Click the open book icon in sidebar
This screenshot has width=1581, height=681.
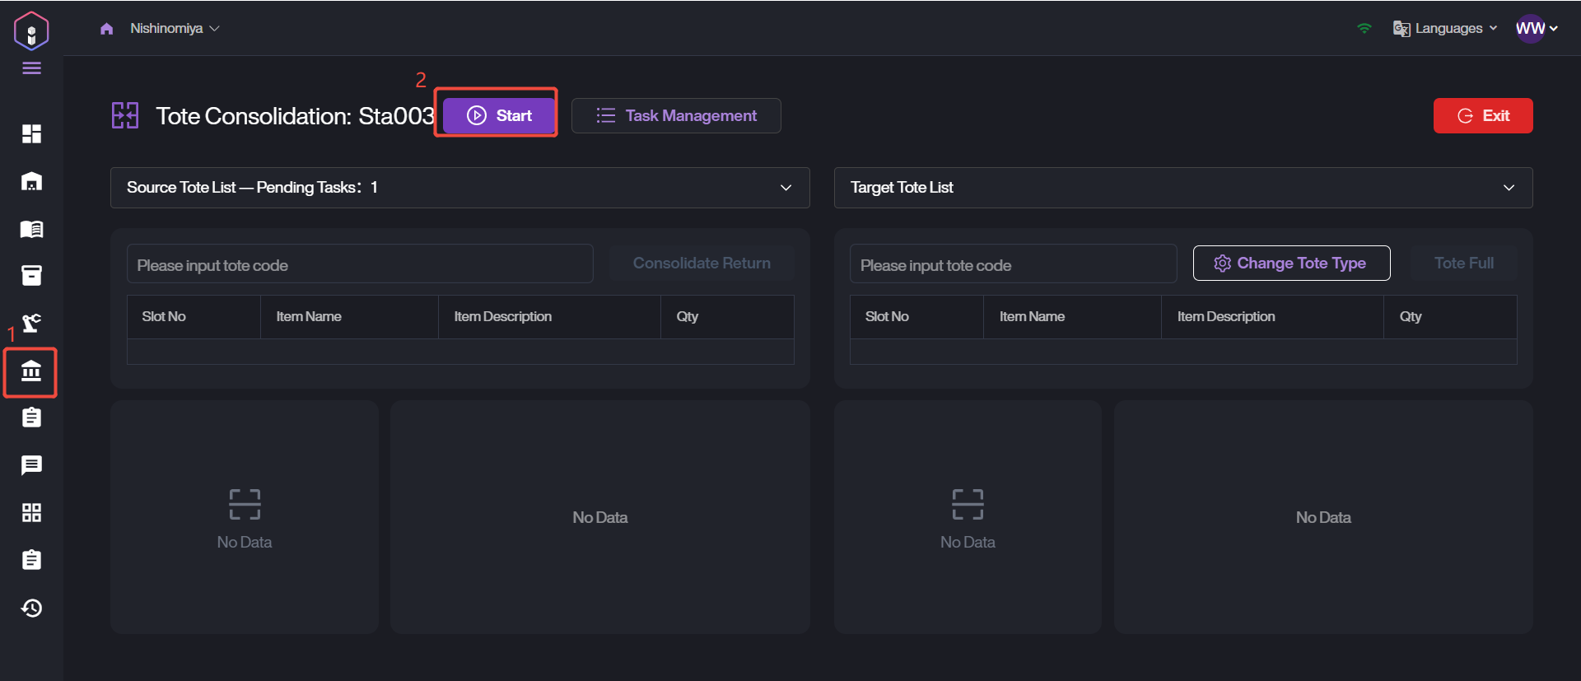coord(31,229)
